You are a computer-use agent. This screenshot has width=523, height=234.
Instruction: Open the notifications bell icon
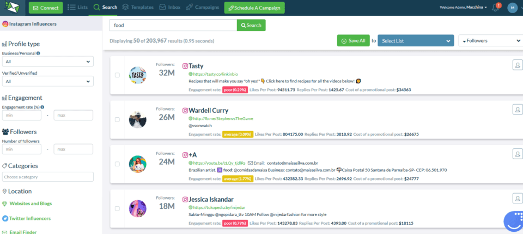(x=496, y=7)
